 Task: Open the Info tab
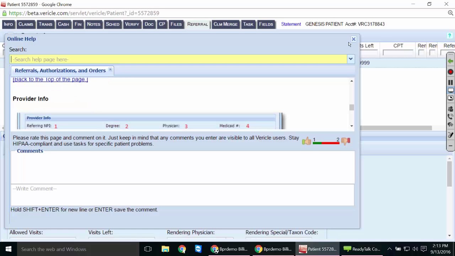click(9, 24)
